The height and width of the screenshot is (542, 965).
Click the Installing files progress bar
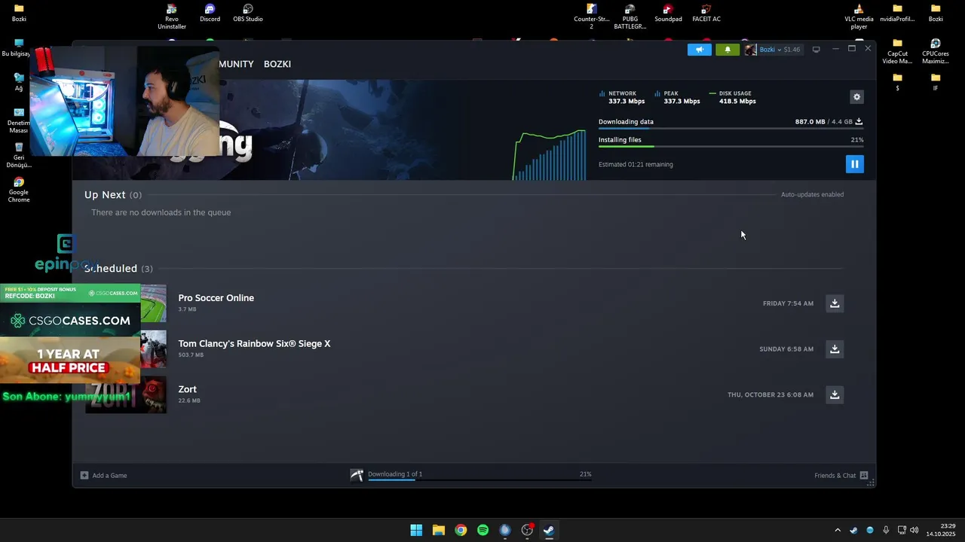click(731, 146)
